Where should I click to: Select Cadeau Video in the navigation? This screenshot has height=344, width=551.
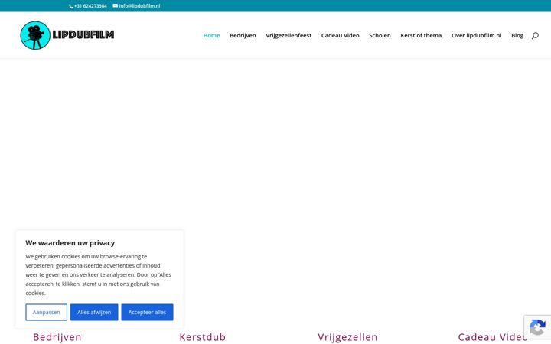click(x=340, y=35)
